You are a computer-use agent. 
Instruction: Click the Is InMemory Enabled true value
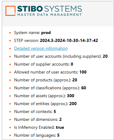tap(60, 127)
